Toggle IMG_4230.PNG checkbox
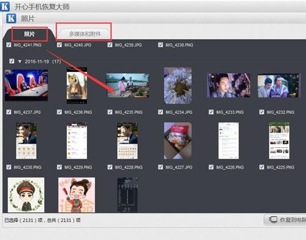 click(9, 167)
